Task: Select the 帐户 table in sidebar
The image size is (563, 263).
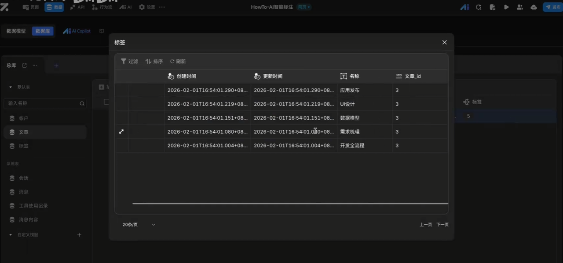Action: coord(45,118)
